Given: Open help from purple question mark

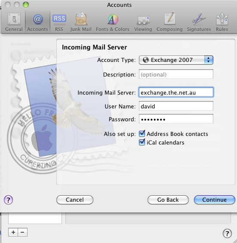Looking at the screenshot, I should (8, 200).
